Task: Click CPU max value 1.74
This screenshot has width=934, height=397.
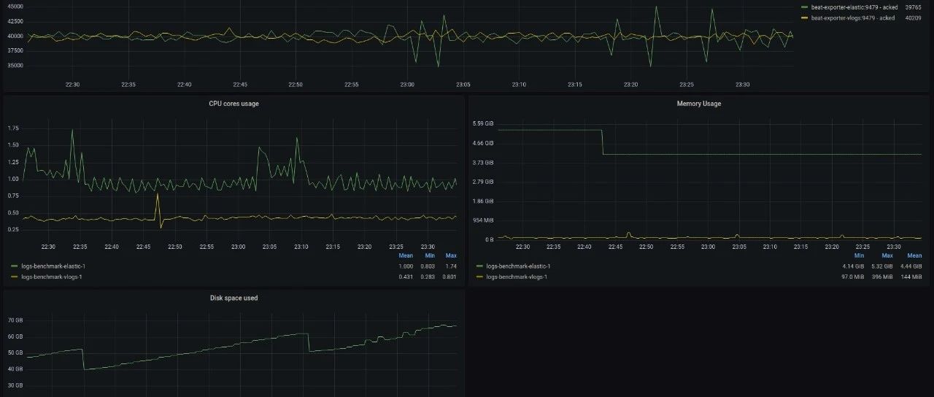Action: pyautogui.click(x=451, y=266)
